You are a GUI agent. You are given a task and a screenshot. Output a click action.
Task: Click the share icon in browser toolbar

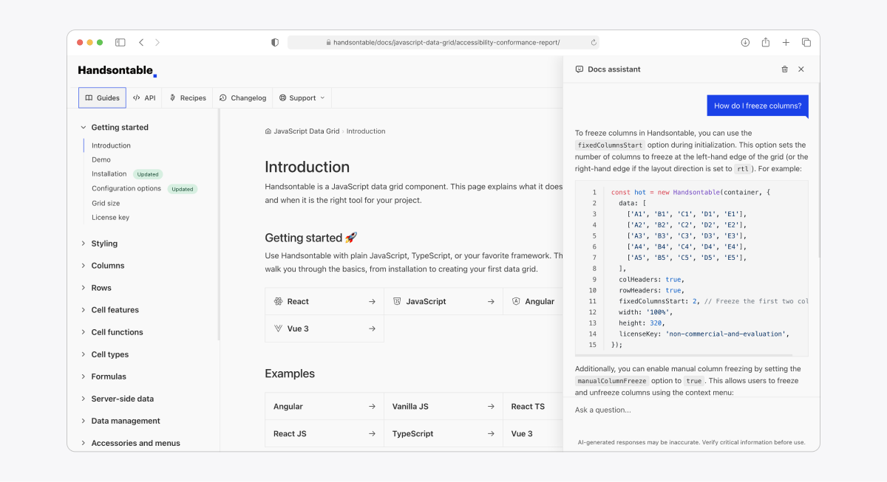tap(766, 43)
